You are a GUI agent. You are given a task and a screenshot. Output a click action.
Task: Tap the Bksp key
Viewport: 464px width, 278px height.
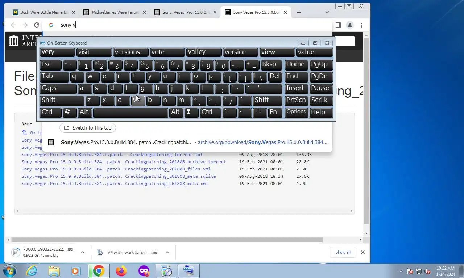point(271,65)
